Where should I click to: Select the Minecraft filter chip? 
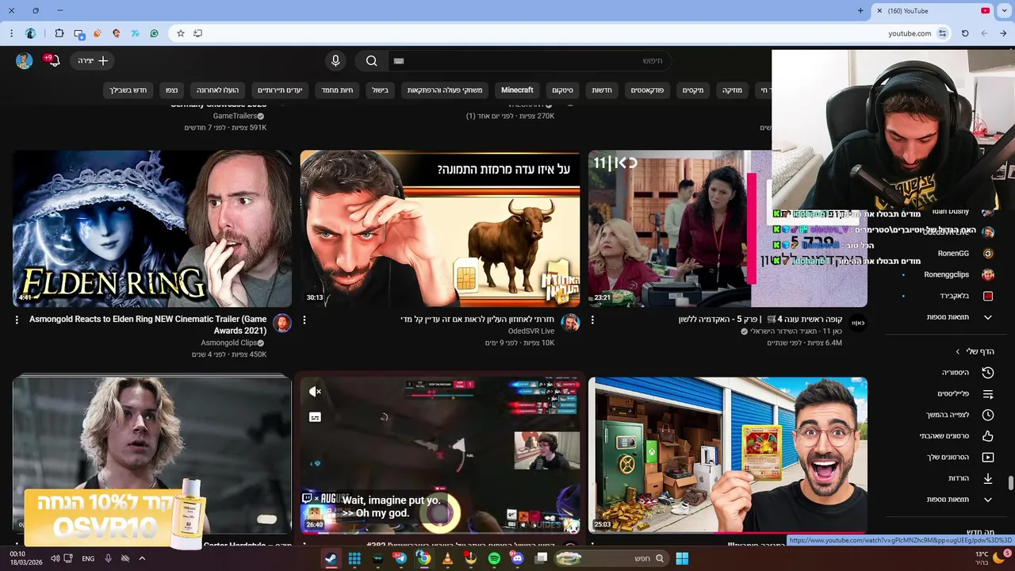click(x=517, y=90)
